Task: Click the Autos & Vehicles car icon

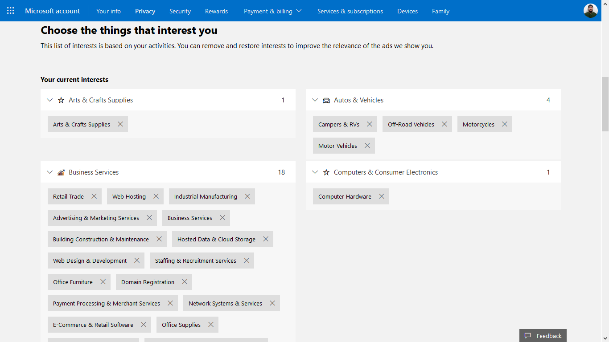Action: [326, 100]
